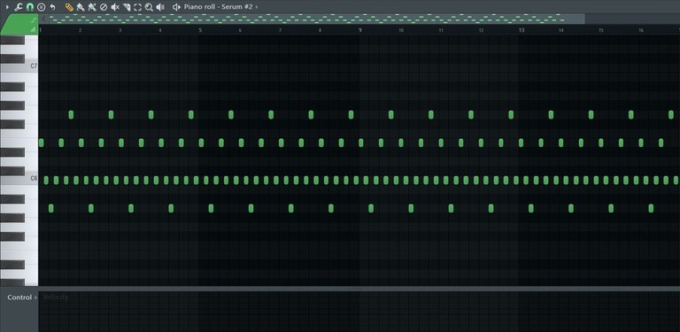Click the C6 piano key

coord(19,179)
